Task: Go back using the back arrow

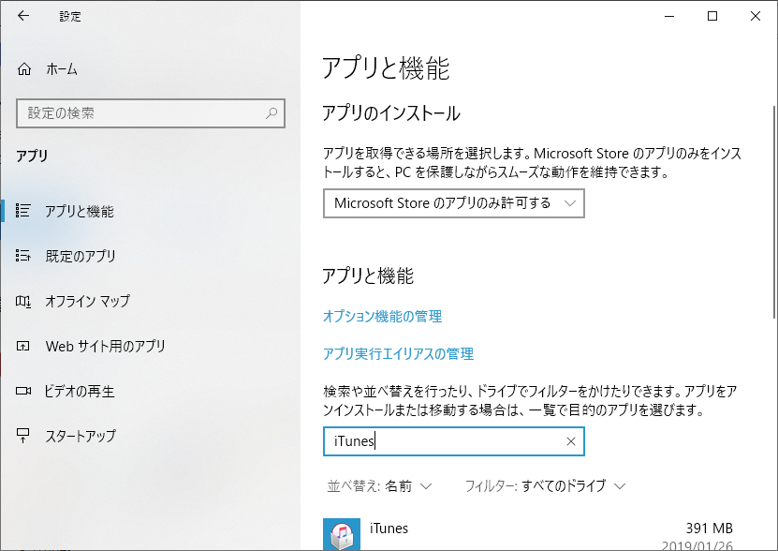Action: (23, 16)
